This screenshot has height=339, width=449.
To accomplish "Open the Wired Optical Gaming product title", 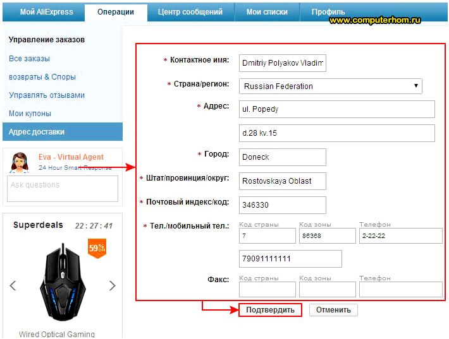I will (57, 334).
